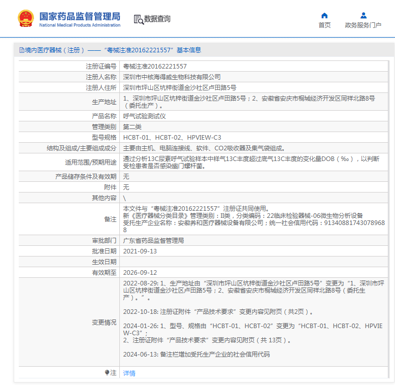Screen dimensions: 395x385
Task: Select registrant address 深圳市坪山区坑梓街道金沙社区卢田路5号
Action: 180,88
